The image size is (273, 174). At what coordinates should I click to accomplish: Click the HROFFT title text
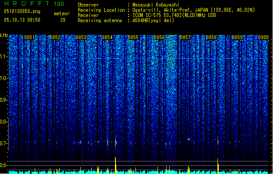(27, 3)
